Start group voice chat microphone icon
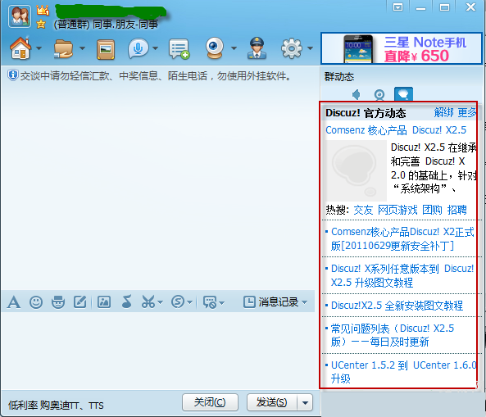This screenshot has width=486, height=417. pos(138,48)
